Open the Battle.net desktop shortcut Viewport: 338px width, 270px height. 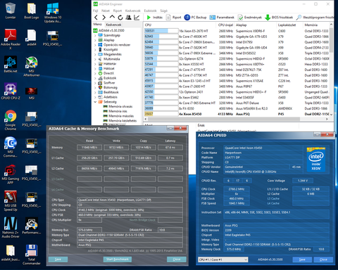tap(11, 64)
